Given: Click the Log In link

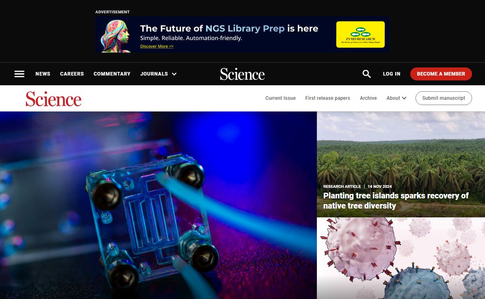Looking at the screenshot, I should 392,74.
